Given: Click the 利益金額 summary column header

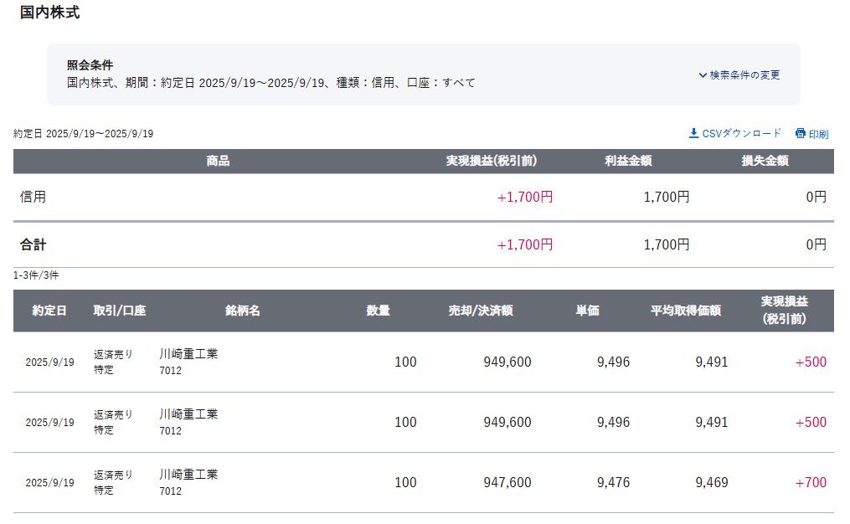Looking at the screenshot, I should [x=628, y=162].
